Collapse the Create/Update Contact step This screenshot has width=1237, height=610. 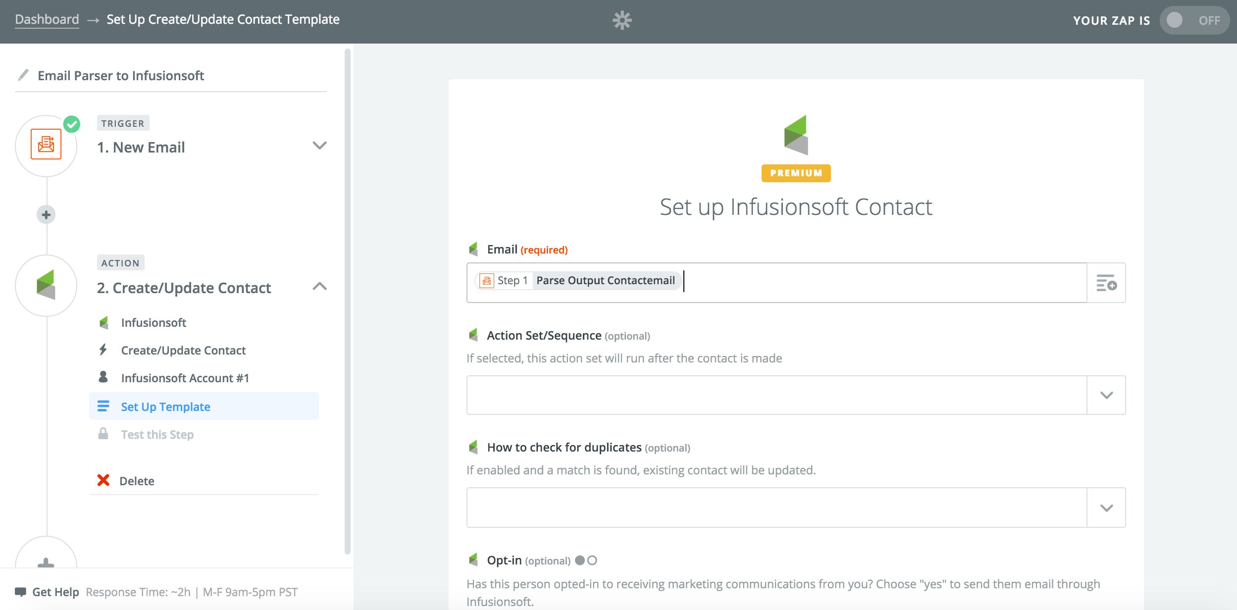click(x=319, y=286)
